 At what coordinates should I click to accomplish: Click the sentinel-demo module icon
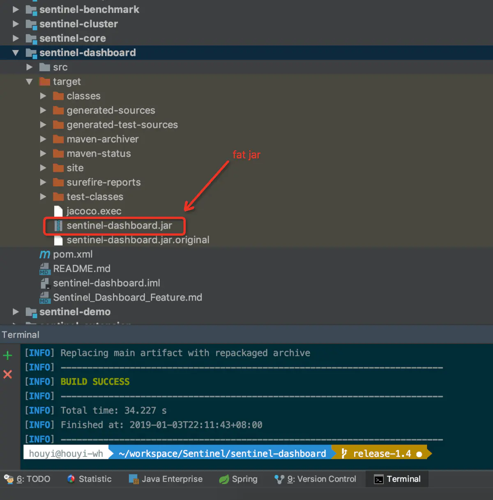[x=31, y=312]
